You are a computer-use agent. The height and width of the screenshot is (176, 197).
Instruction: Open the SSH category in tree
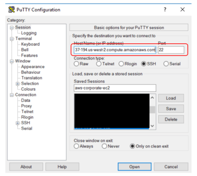[26, 123]
